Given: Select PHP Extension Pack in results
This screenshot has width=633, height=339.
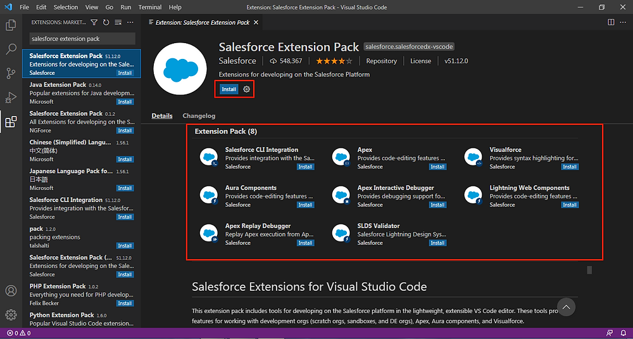Looking at the screenshot, I should click(82, 295).
